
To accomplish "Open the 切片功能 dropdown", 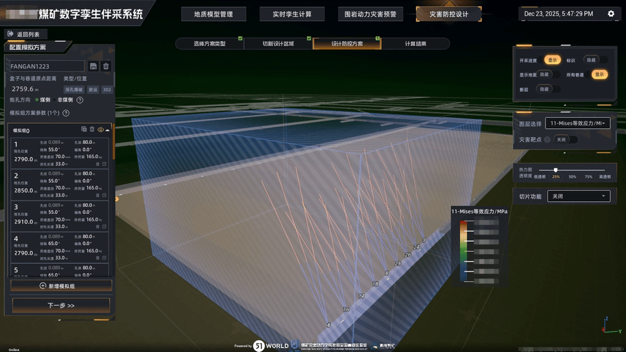I will tap(578, 196).
